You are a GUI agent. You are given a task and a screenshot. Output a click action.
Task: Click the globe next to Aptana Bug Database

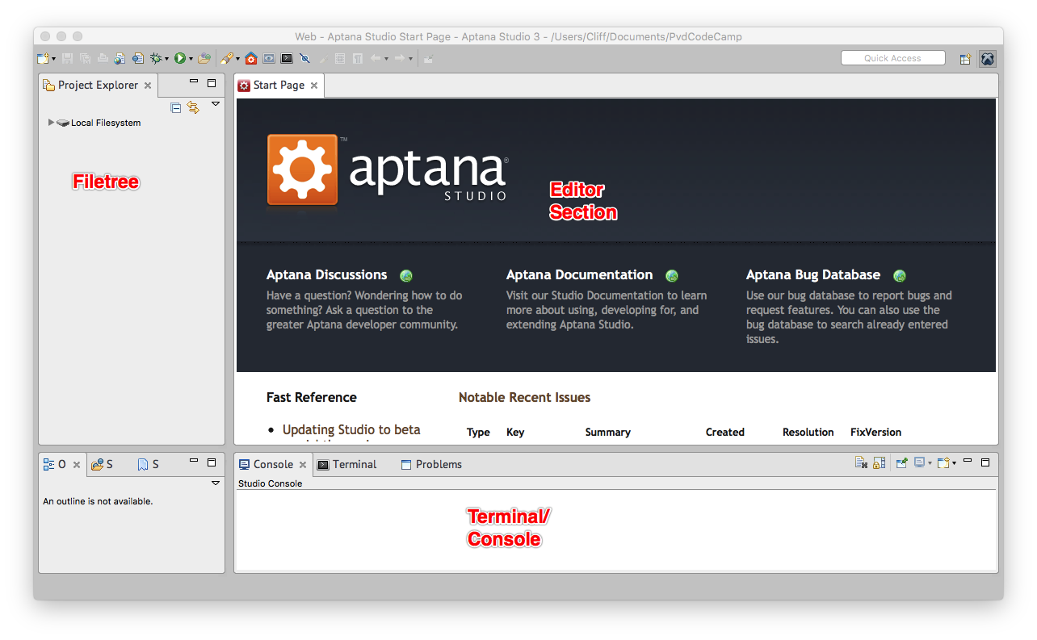click(899, 275)
